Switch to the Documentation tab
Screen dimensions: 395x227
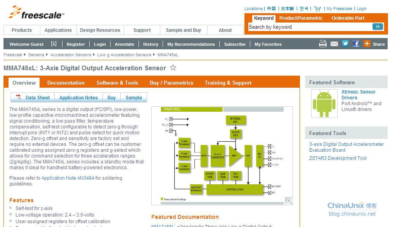[x=66, y=83]
